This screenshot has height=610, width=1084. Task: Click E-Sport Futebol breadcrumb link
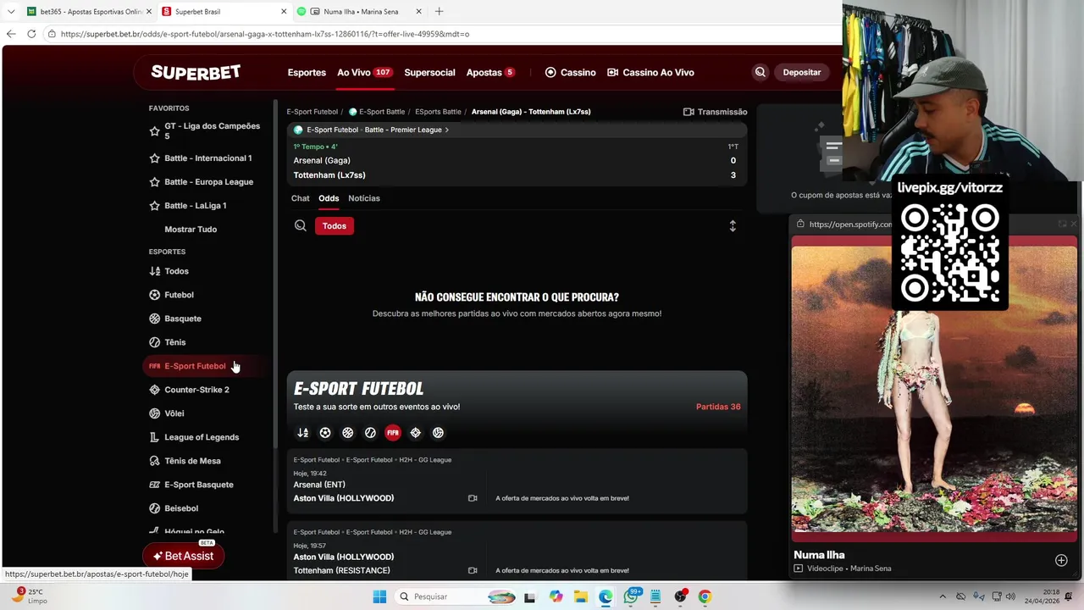point(312,112)
